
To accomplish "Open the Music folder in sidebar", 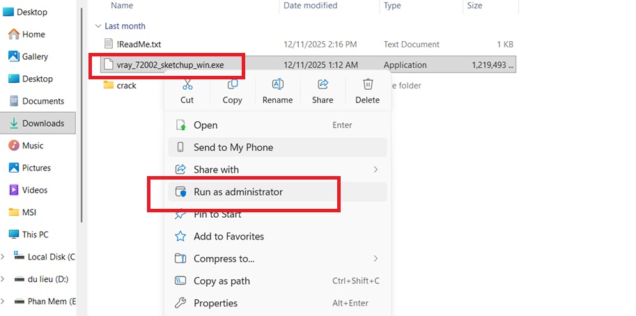I will [32, 145].
